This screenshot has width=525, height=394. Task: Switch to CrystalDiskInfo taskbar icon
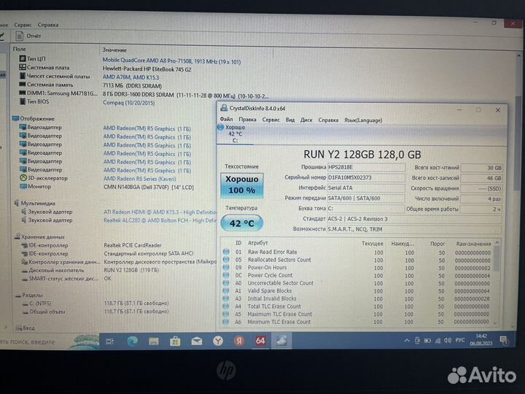[x=281, y=341]
